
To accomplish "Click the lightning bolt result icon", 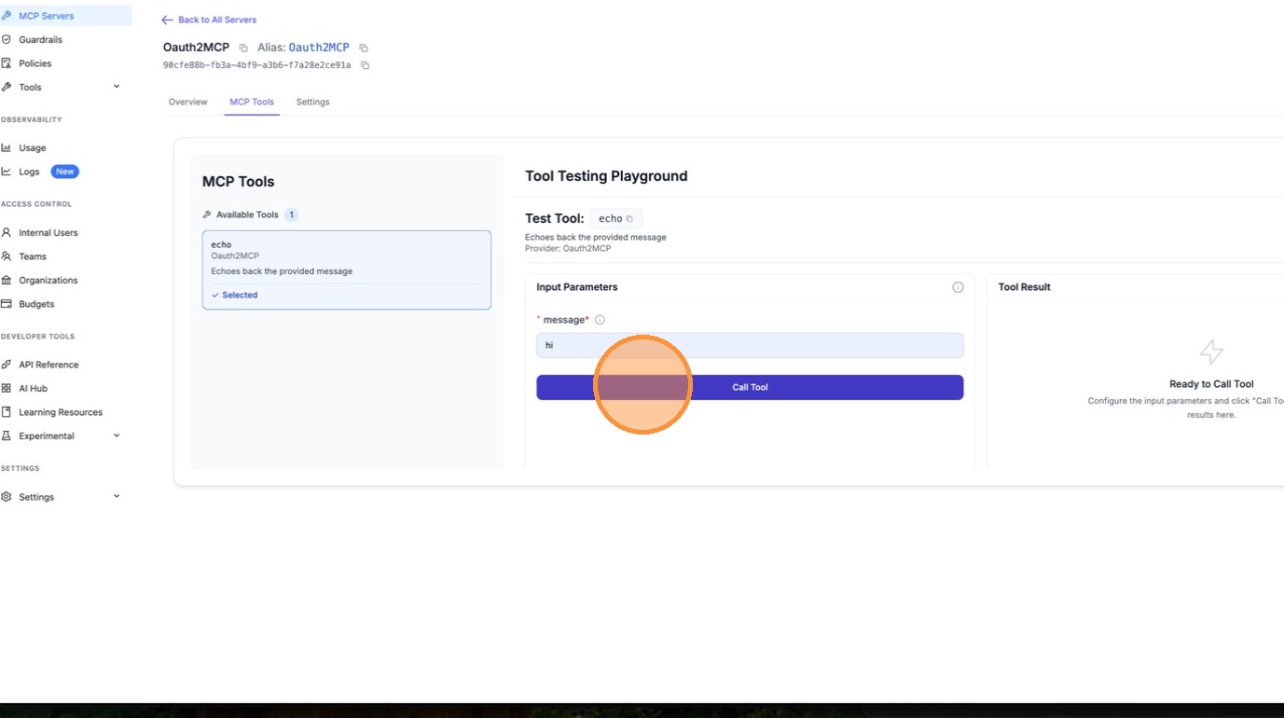I will point(1211,352).
